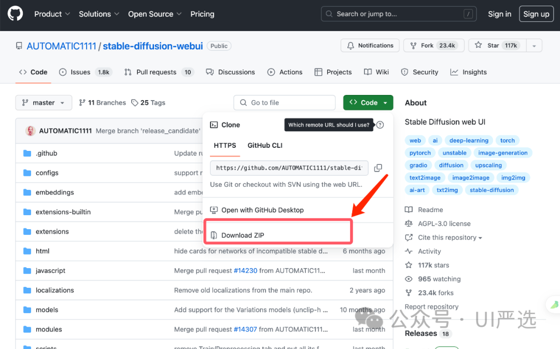The height and width of the screenshot is (349, 560).
Task: Collapse the green Code dropdown button
Action: (368, 103)
